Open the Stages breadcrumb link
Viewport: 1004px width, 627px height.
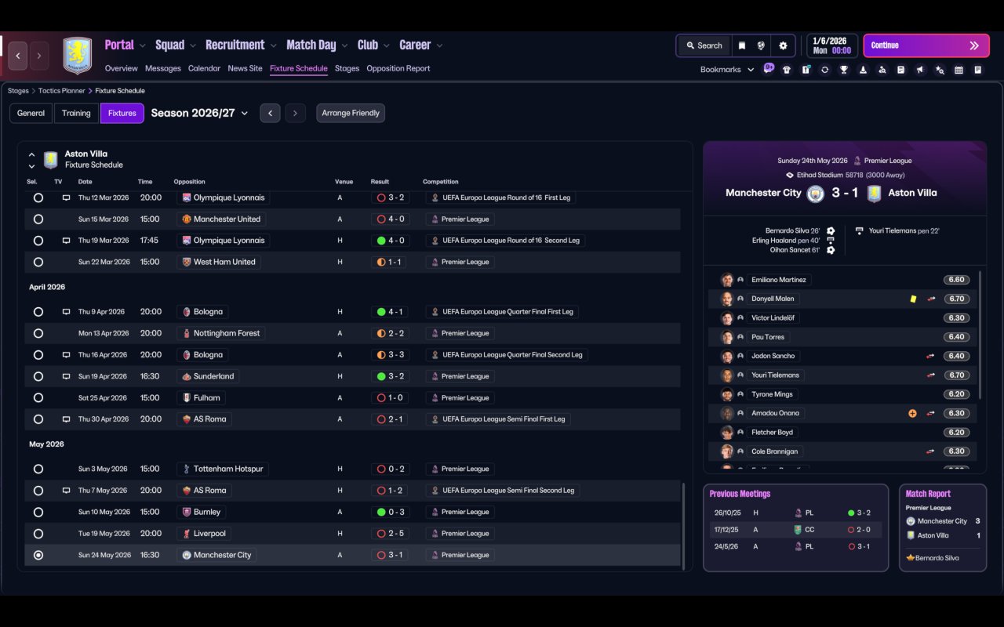tap(18, 91)
